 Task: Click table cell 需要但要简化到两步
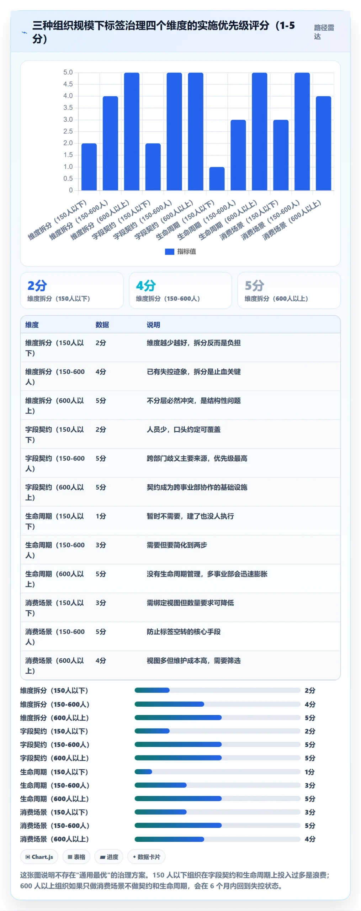[177, 545]
